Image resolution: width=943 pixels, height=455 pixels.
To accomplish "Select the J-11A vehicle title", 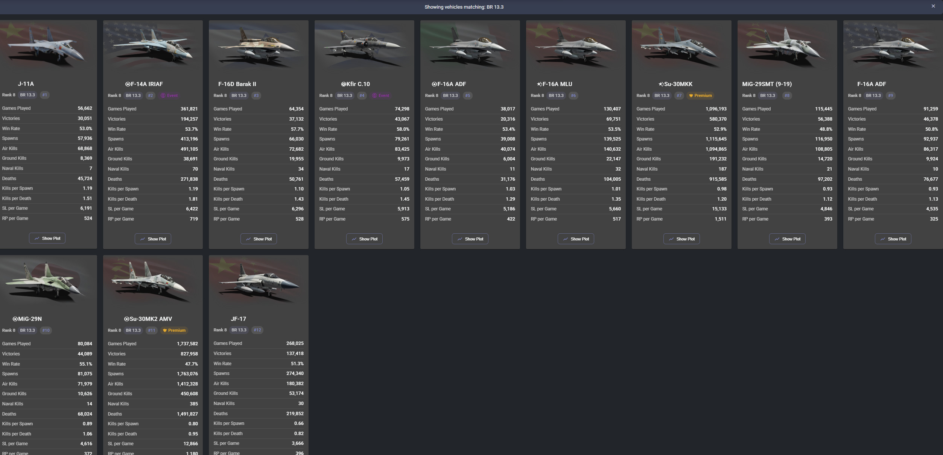I will click(26, 84).
